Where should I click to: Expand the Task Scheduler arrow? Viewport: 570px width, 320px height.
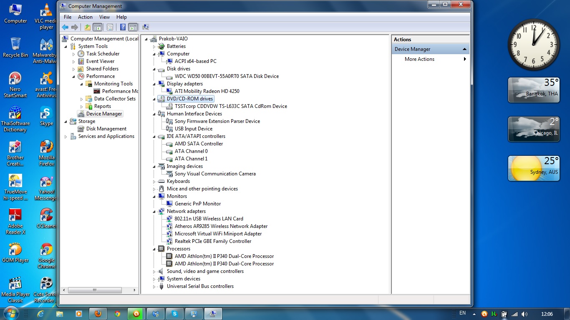click(x=73, y=54)
